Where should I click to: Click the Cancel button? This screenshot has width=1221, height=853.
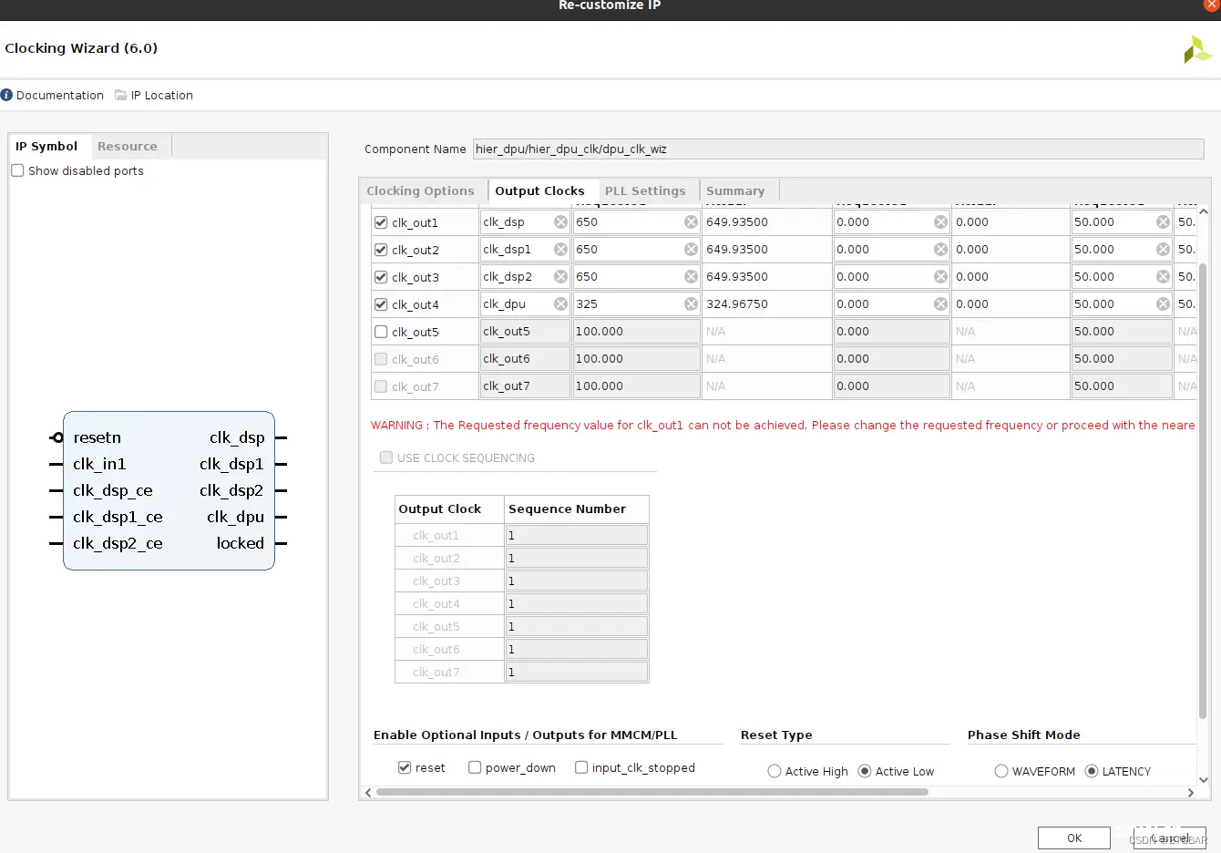[x=1170, y=838]
